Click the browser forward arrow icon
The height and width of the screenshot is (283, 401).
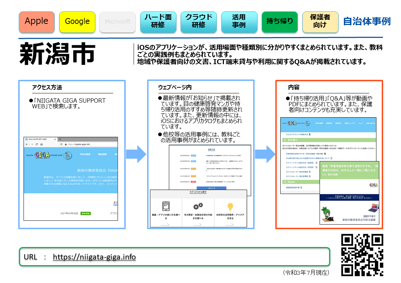(x=32, y=144)
